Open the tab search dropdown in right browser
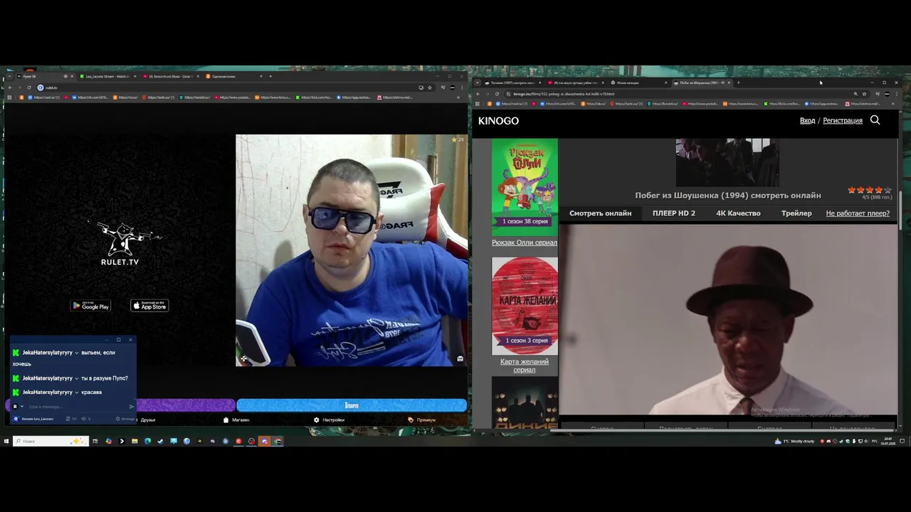The image size is (911, 512). (477, 82)
